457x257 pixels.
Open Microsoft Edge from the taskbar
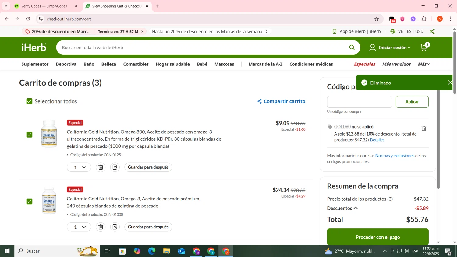(x=152, y=251)
